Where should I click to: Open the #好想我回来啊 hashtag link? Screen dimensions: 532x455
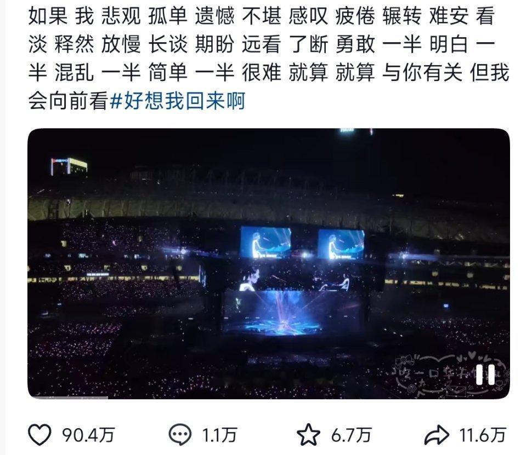click(178, 101)
